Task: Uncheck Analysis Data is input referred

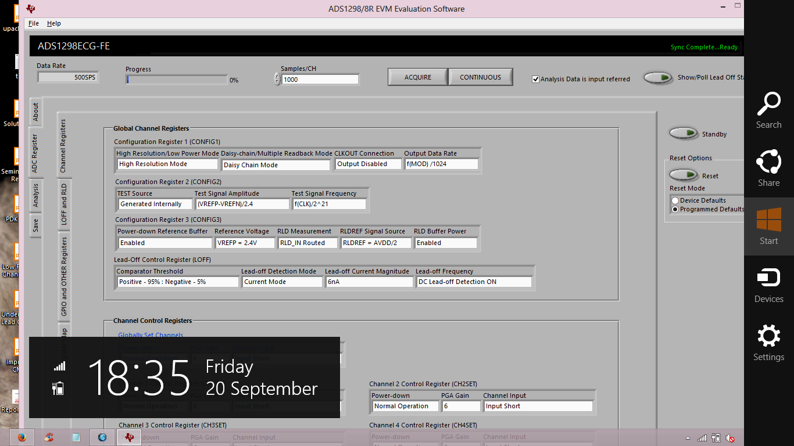Action: (x=535, y=79)
